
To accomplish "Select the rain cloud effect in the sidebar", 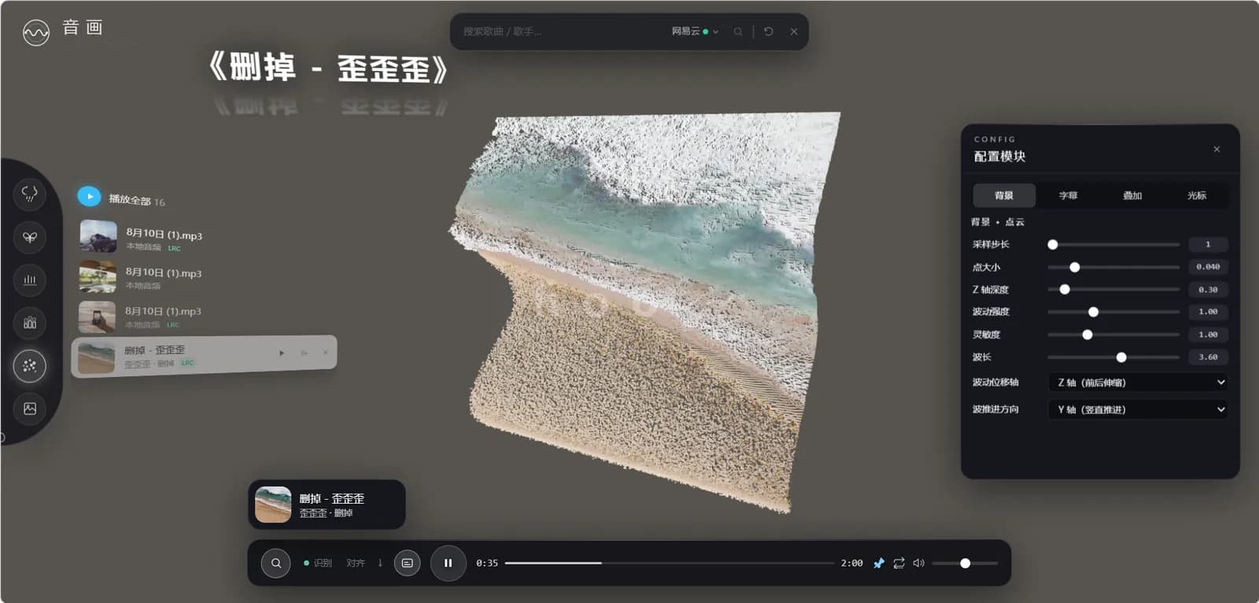I will tap(30, 194).
